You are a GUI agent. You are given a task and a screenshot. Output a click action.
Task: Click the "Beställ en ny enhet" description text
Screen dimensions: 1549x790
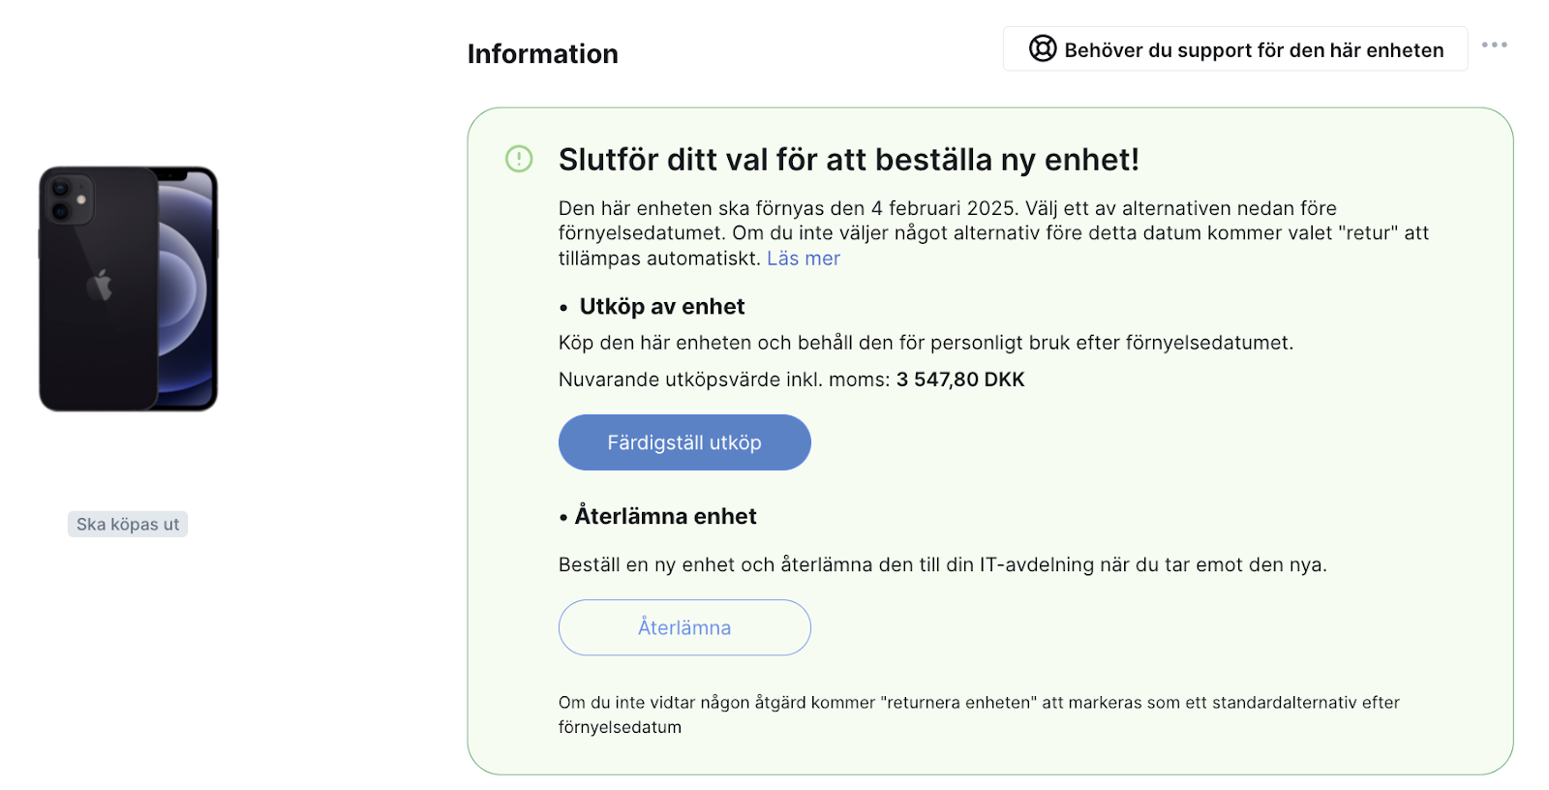pyautogui.click(x=943, y=564)
